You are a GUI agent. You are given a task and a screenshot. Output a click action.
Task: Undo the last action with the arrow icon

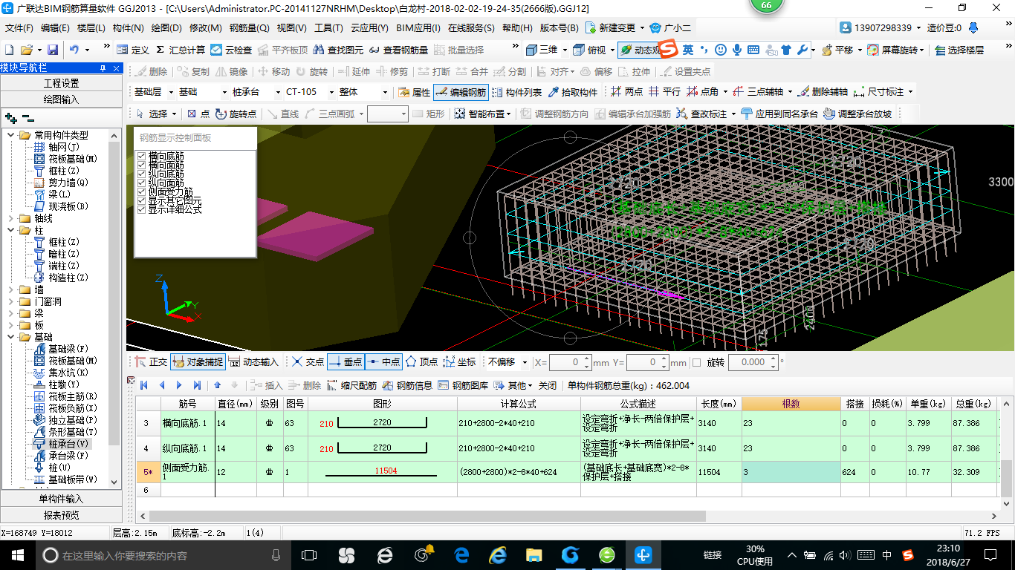pos(74,50)
